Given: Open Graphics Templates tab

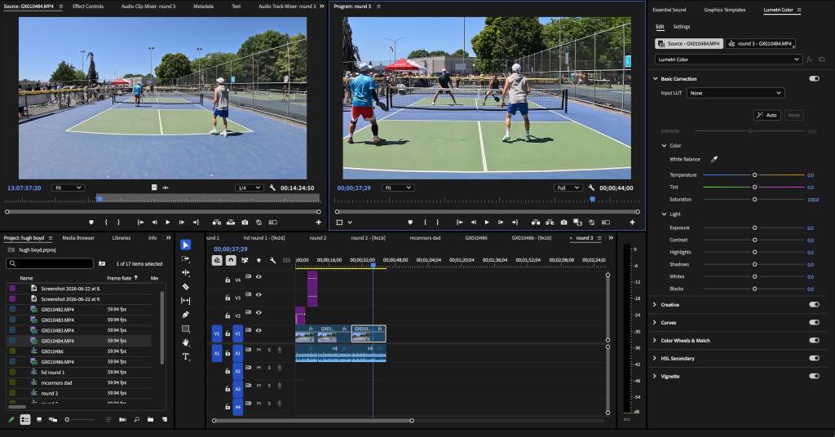Looking at the screenshot, I should click(x=724, y=10).
